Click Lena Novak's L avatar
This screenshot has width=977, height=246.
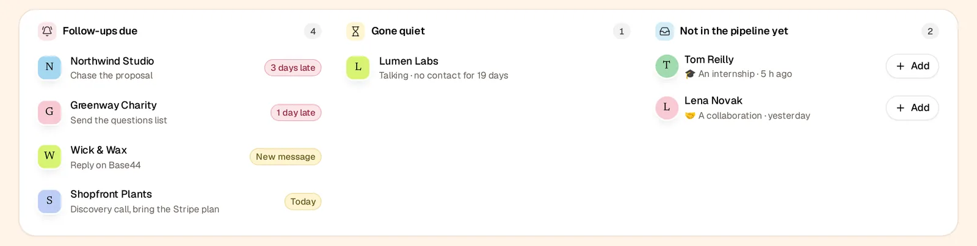pyautogui.click(x=667, y=107)
